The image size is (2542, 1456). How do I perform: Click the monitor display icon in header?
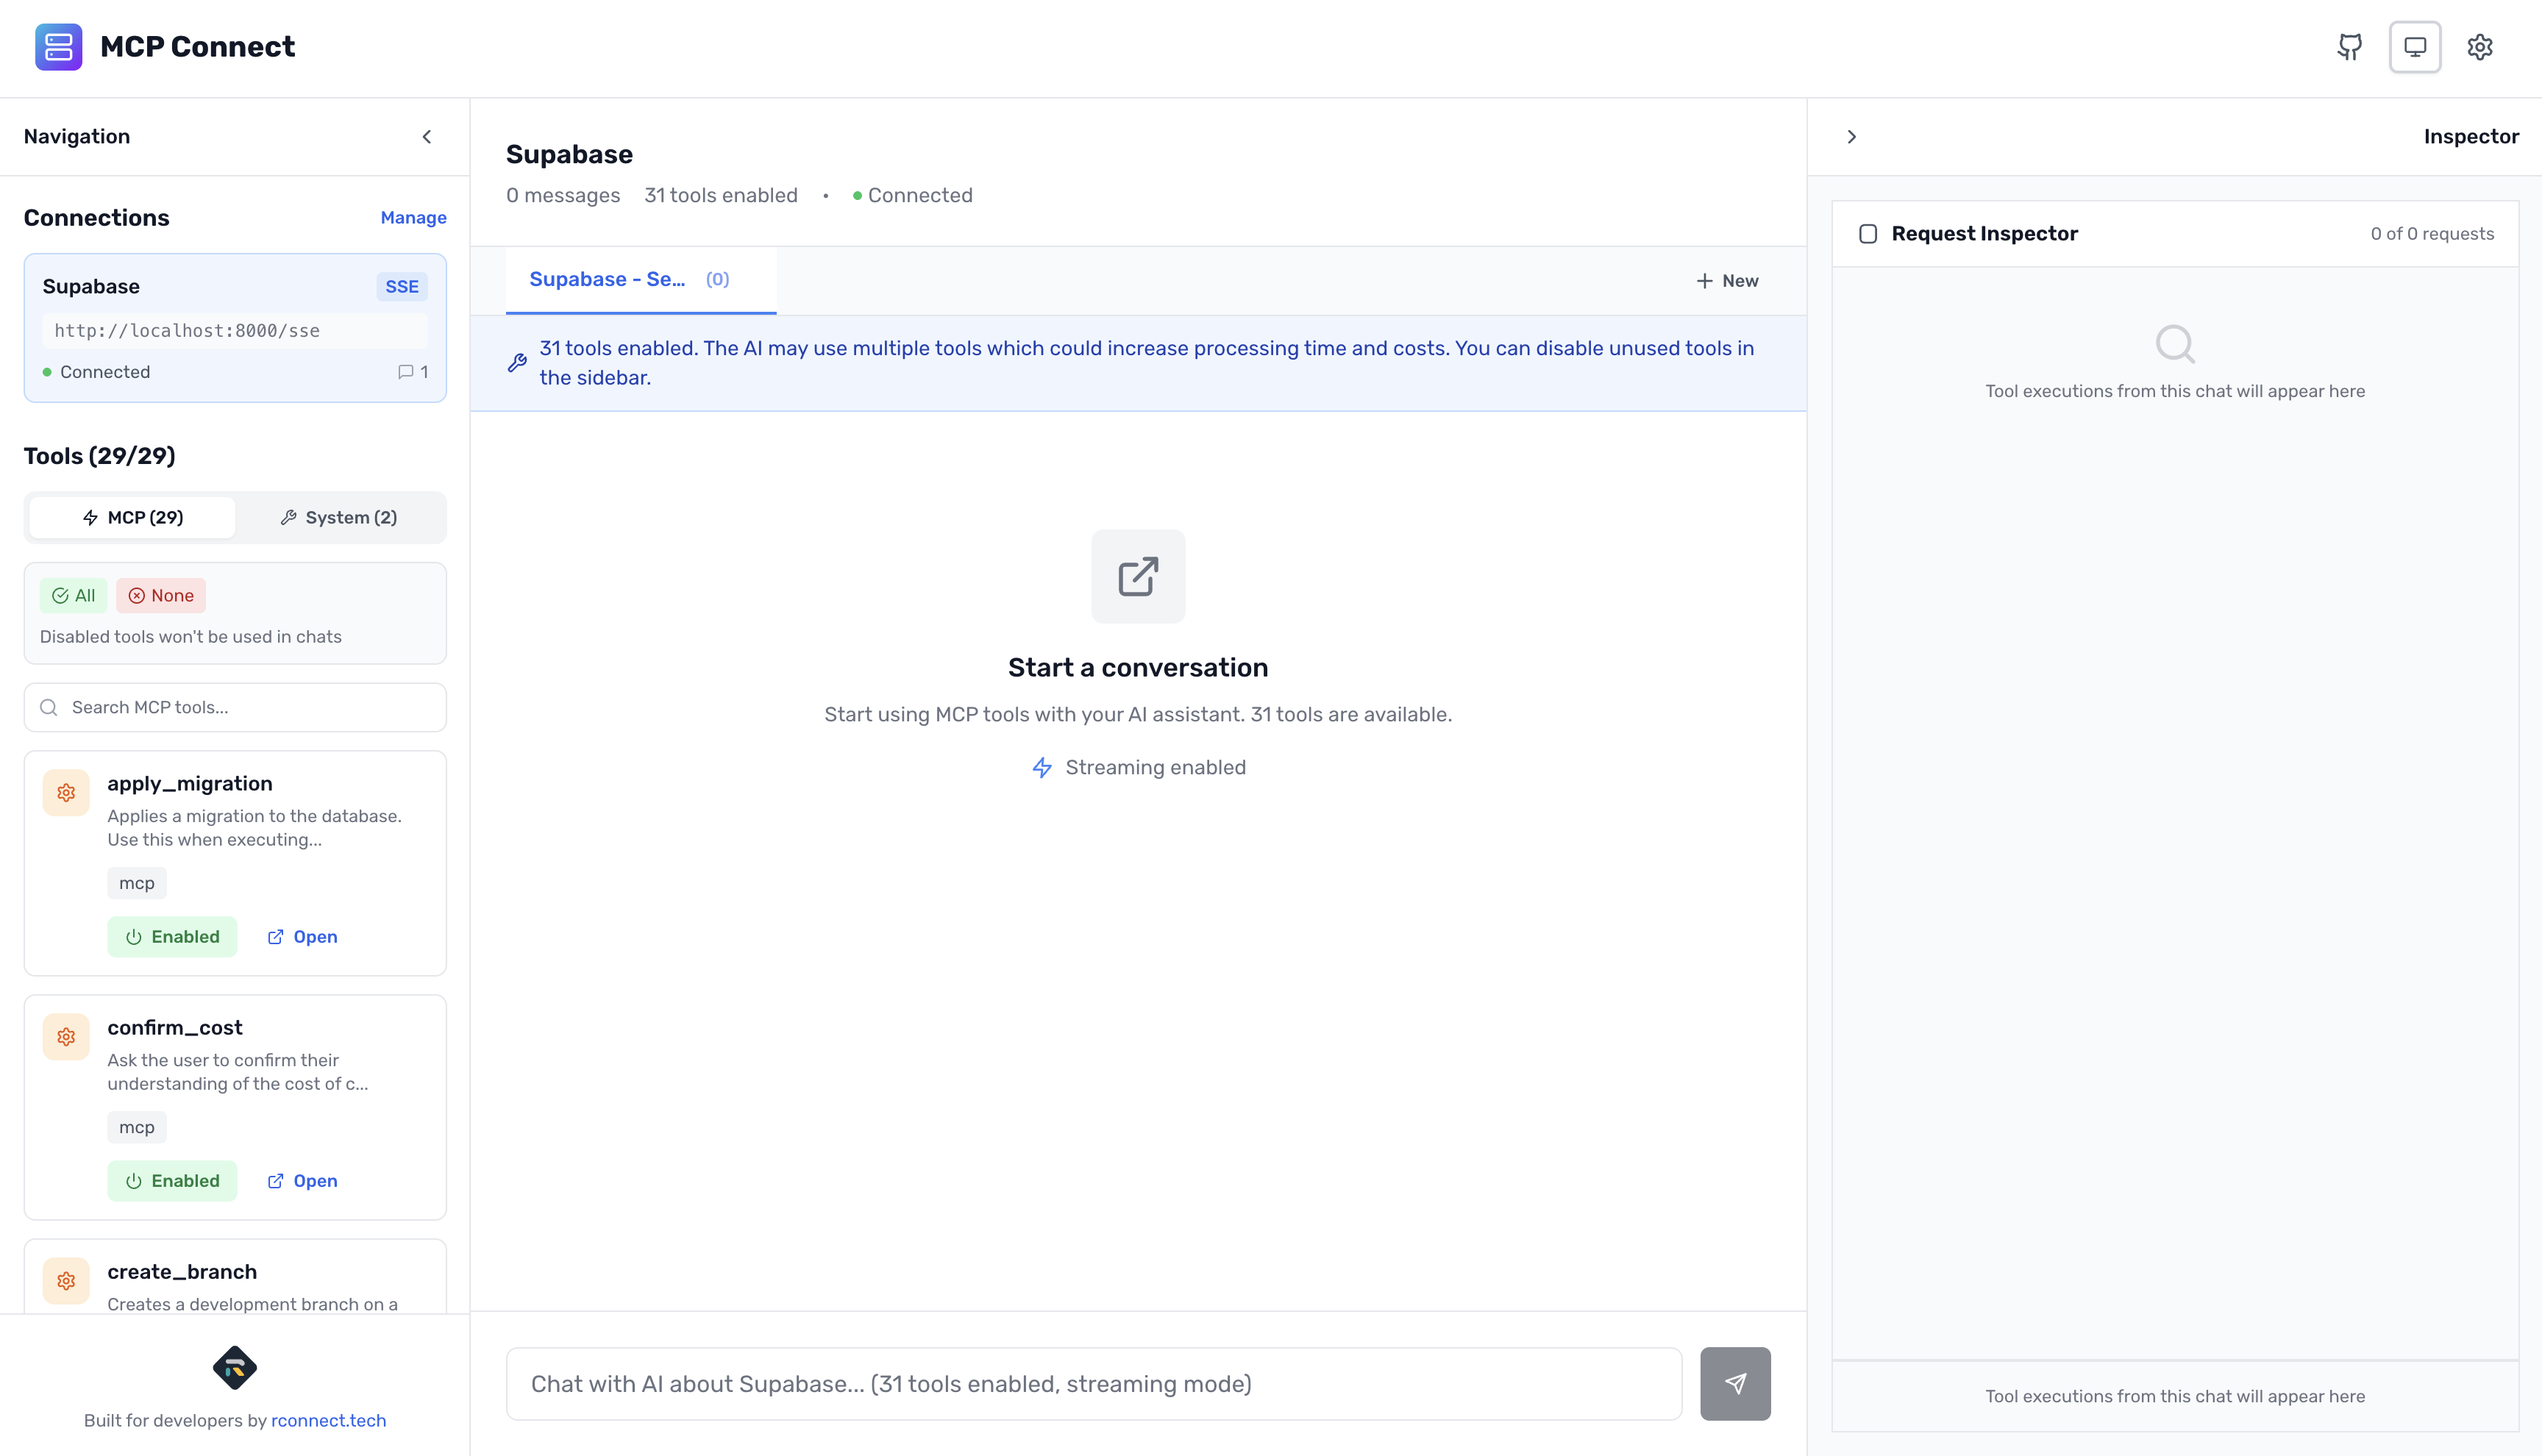click(2415, 47)
